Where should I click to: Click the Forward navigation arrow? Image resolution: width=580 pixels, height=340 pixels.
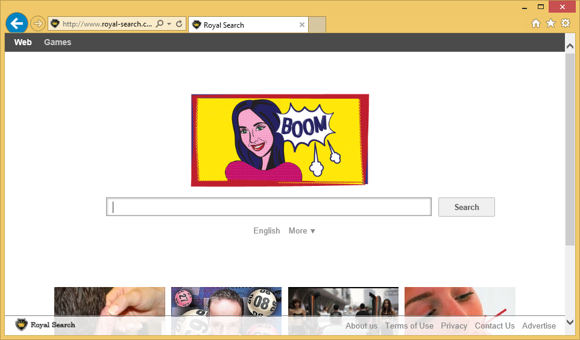coord(38,23)
